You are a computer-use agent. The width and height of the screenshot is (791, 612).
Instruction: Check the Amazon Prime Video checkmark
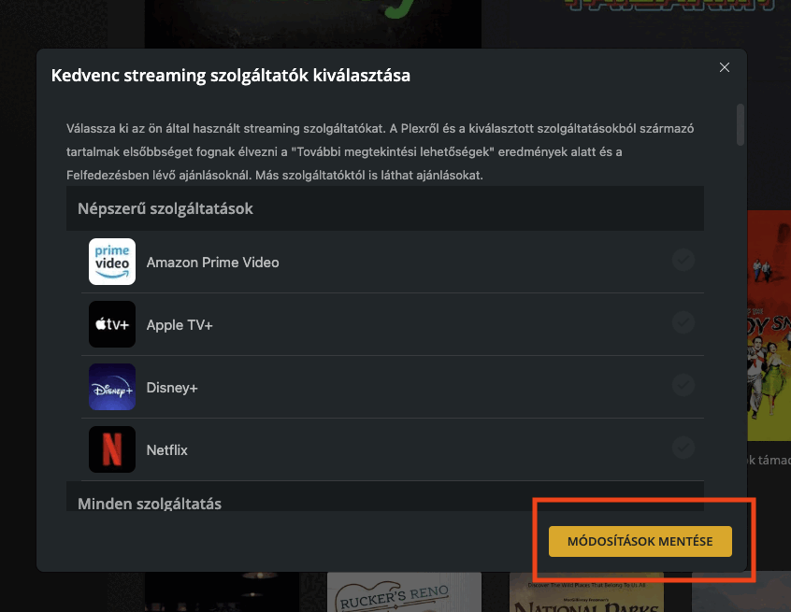[x=683, y=260]
